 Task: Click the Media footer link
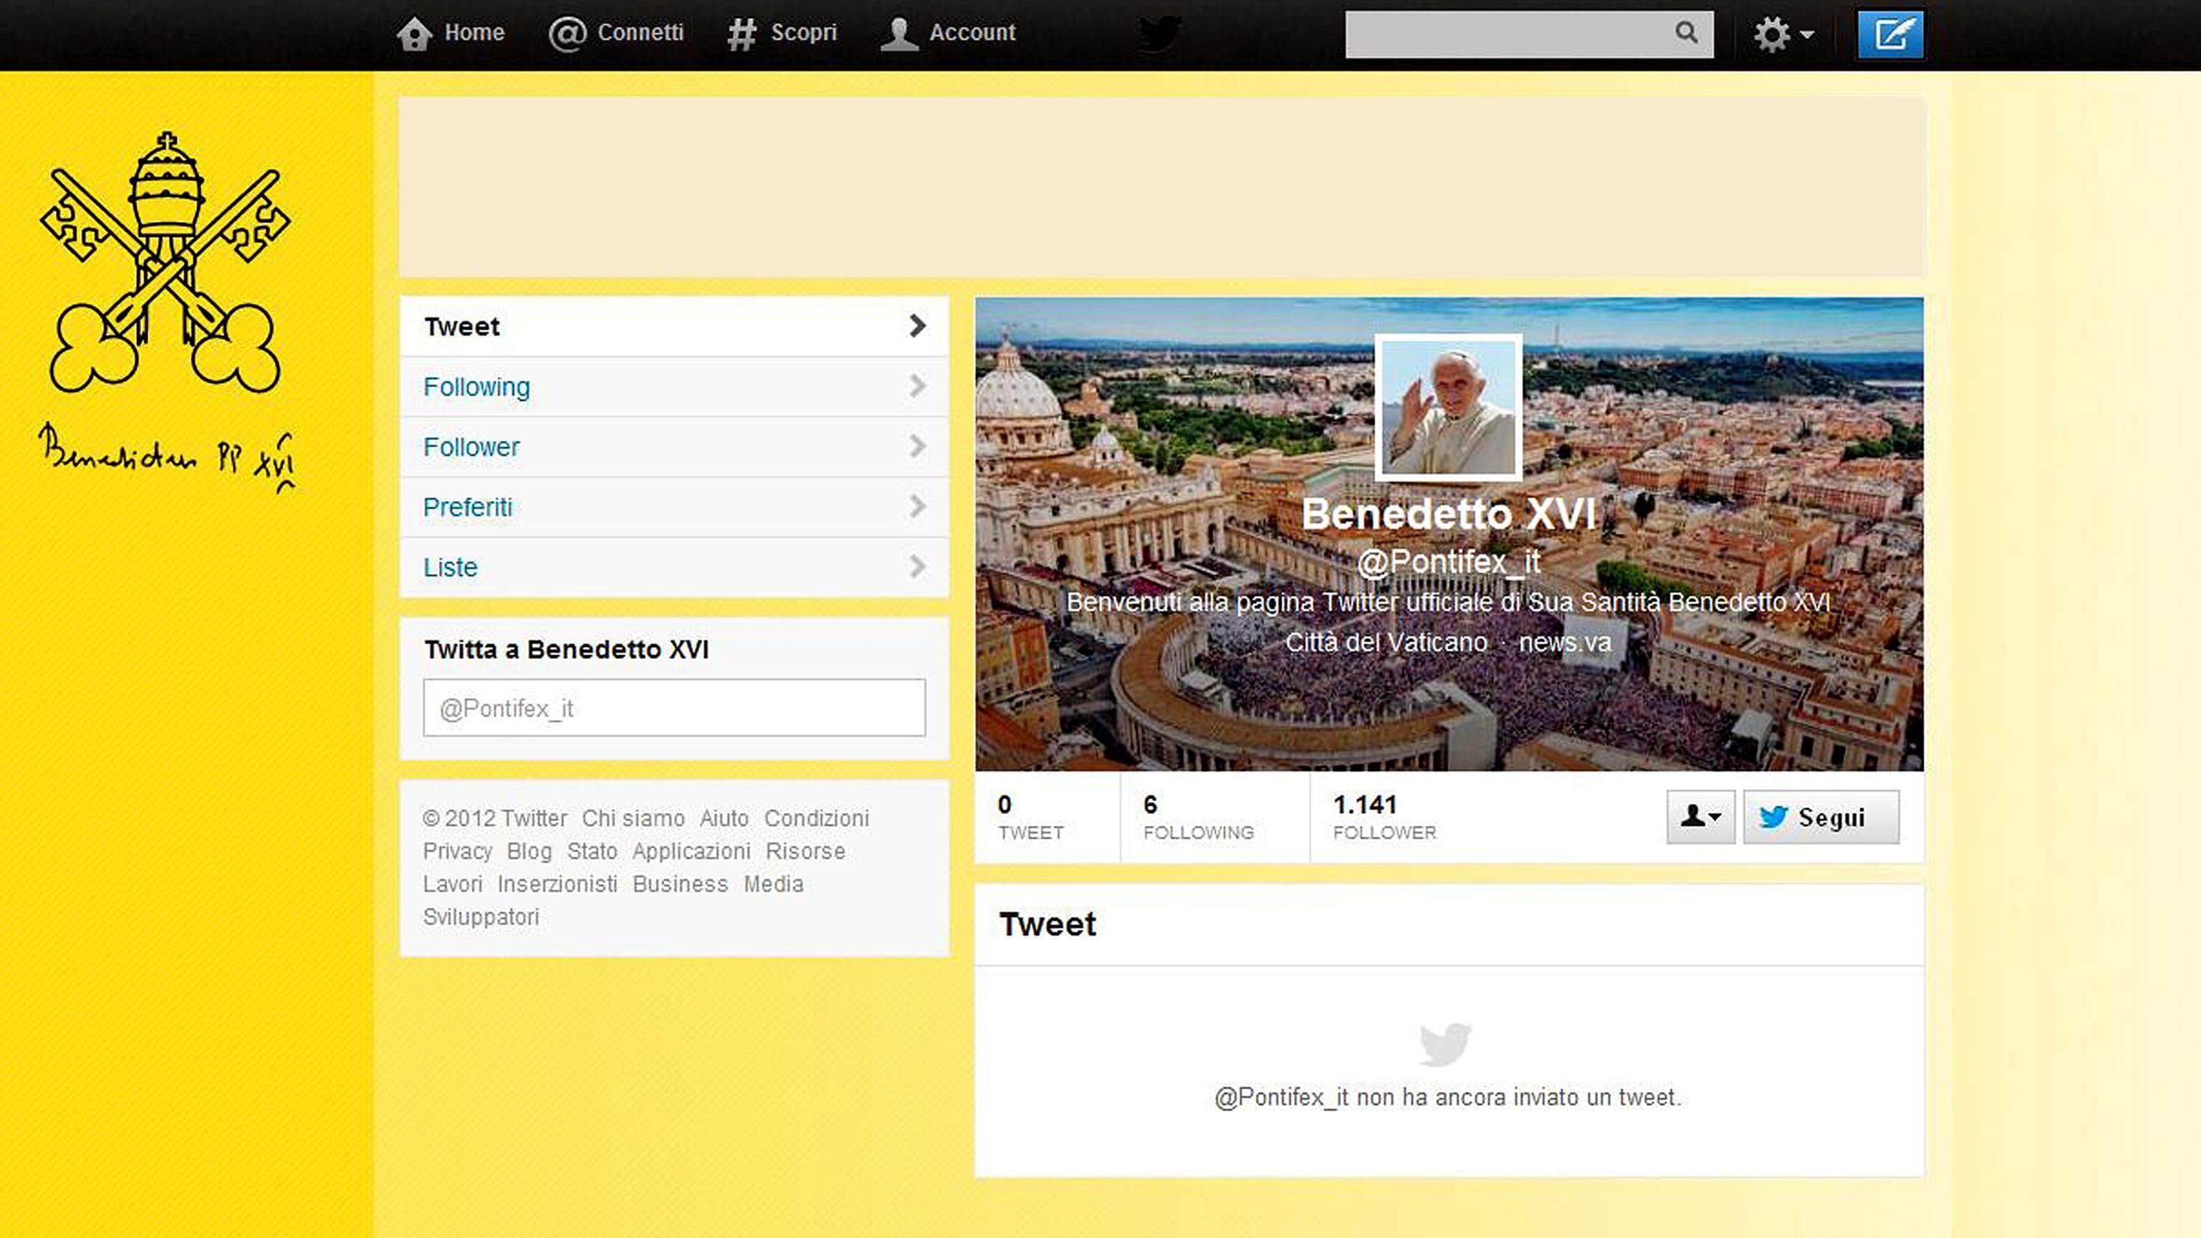(773, 884)
